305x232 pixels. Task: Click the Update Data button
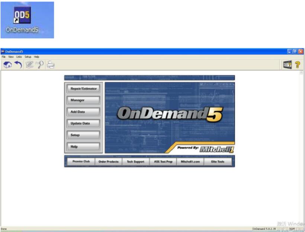pyautogui.click(x=83, y=123)
